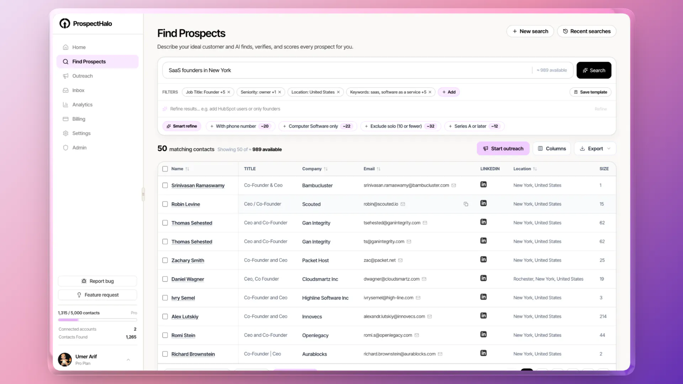The width and height of the screenshot is (683, 384).
Task: Open Billing in the sidebar
Action: coord(97,119)
